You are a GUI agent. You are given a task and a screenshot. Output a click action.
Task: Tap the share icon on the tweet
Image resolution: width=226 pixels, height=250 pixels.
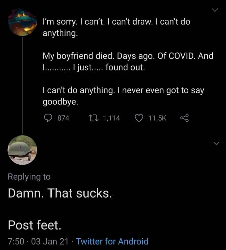(184, 118)
